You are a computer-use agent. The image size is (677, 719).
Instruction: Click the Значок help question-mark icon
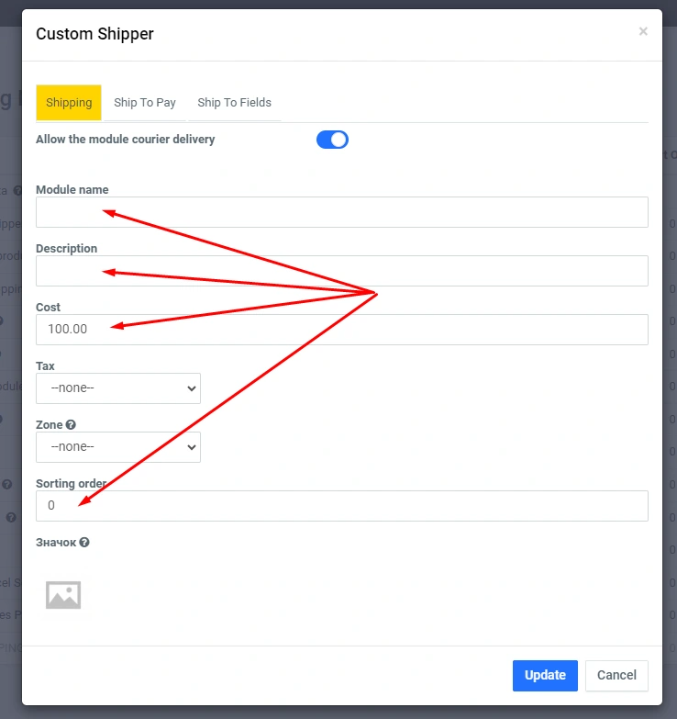[x=84, y=543]
